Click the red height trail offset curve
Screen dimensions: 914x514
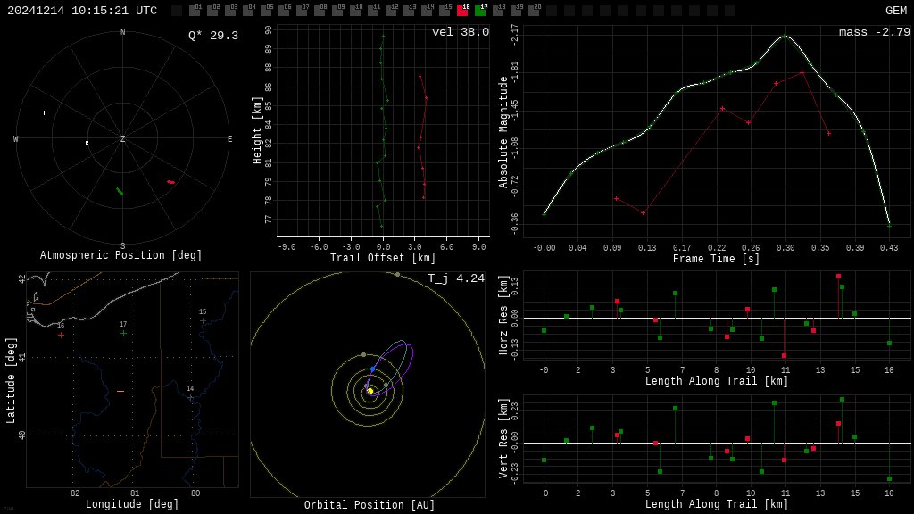tap(422, 137)
